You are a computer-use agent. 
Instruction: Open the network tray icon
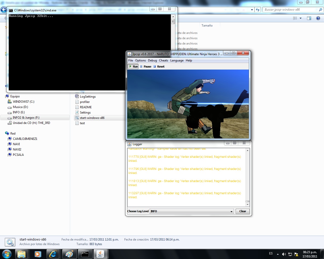[290, 254]
